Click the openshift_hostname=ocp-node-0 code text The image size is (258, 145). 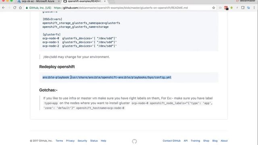click(100, 108)
